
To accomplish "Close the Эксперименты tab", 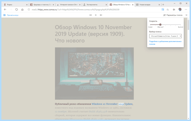I will click(x=106, y=5).
